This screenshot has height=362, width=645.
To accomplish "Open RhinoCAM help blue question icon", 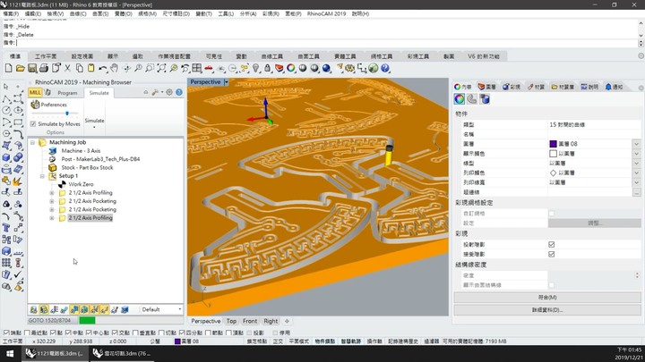I will click(x=179, y=92).
